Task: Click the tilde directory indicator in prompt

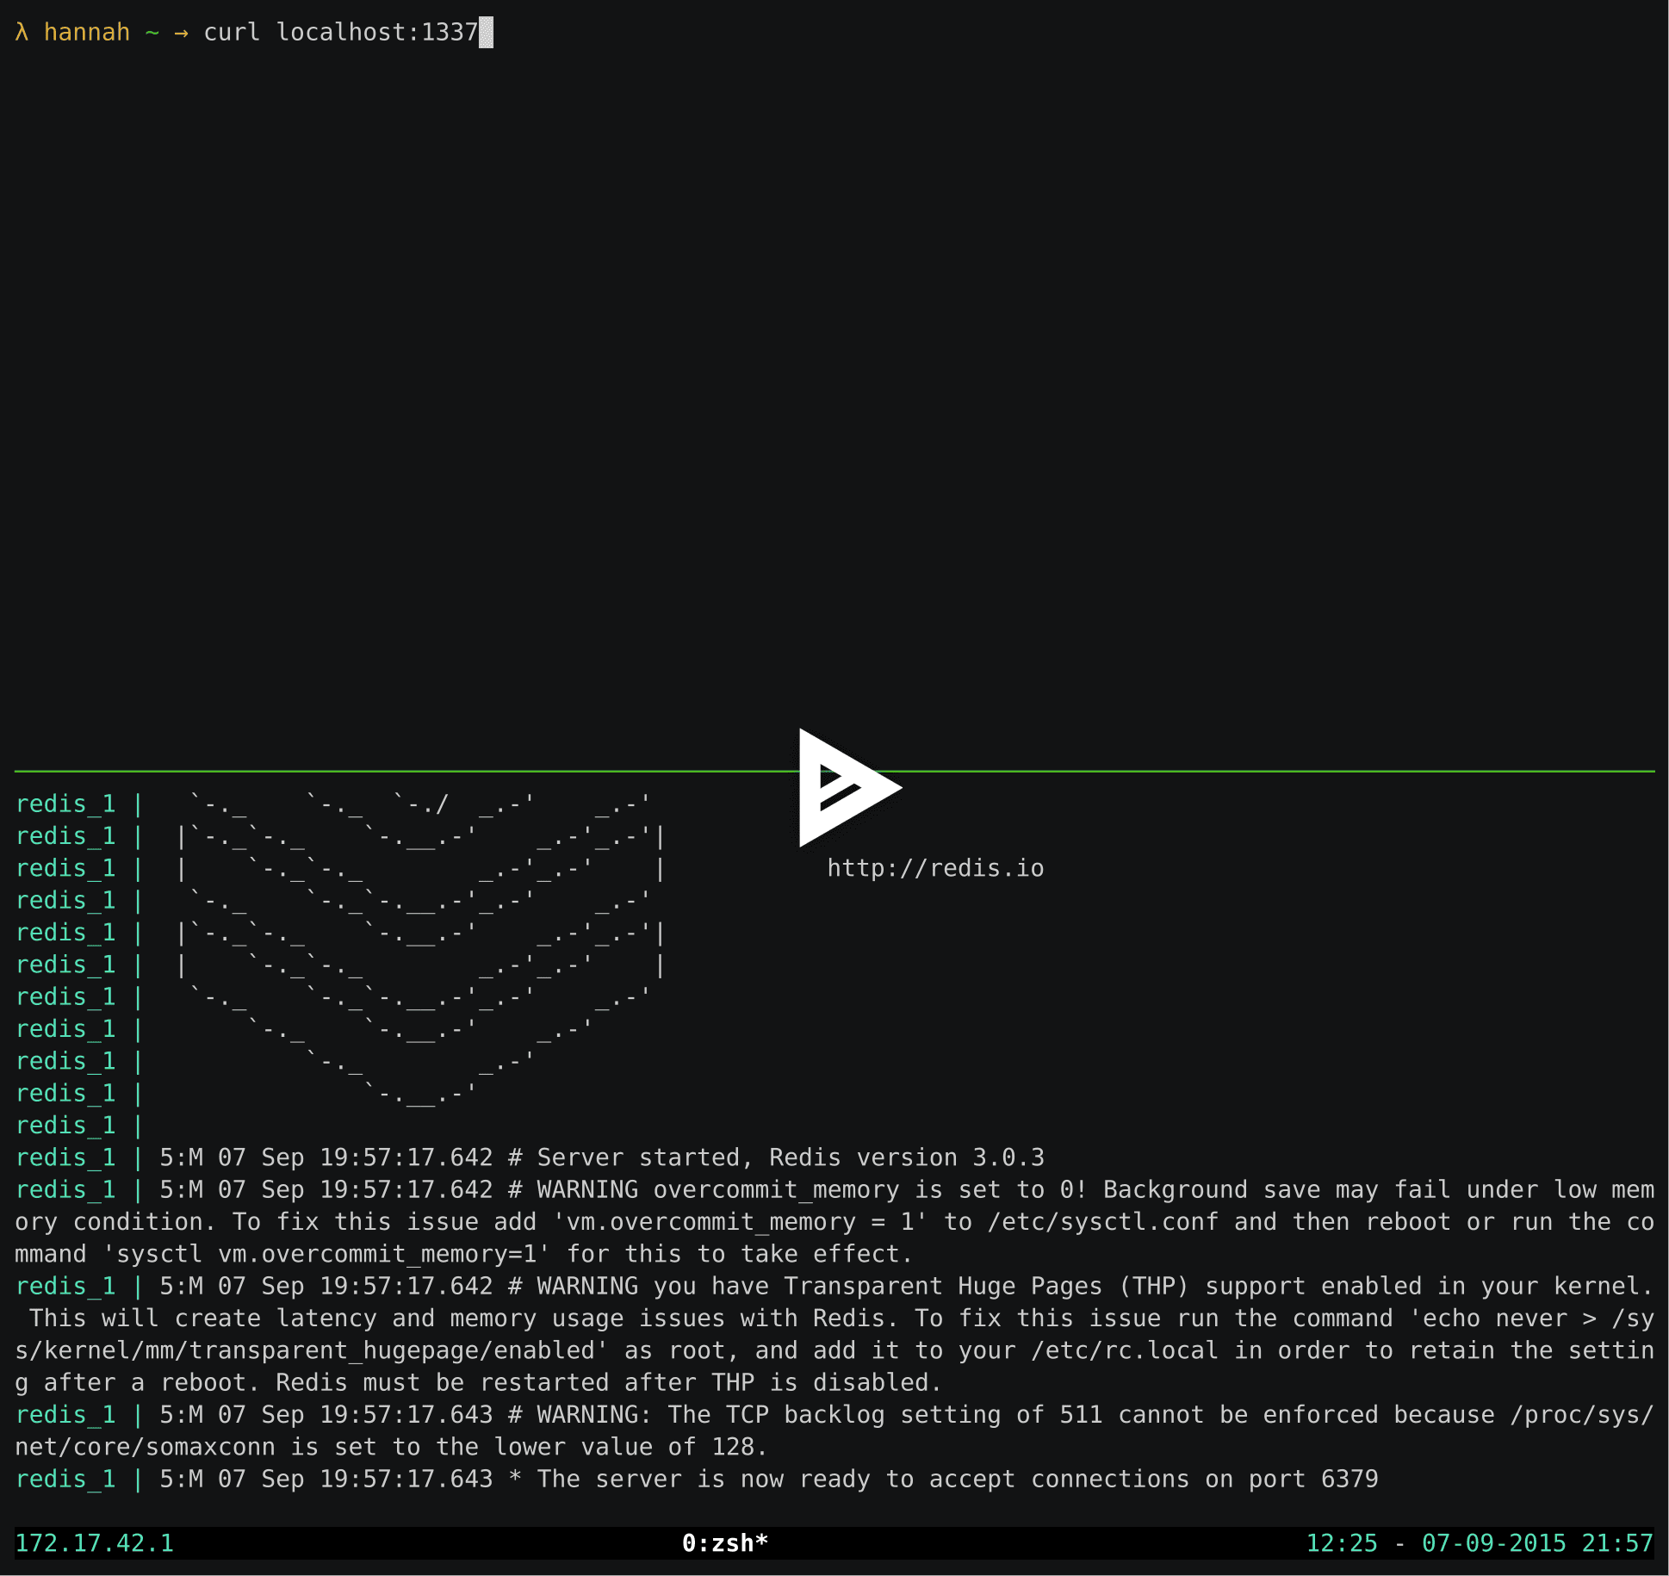Action: [x=152, y=33]
